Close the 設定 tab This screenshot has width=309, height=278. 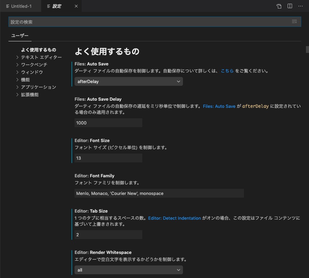(x=76, y=6)
